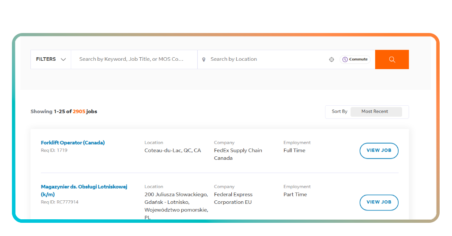This screenshot has height=236, width=452.
Task: Click Federal Express Corporation EU text
Action: coord(233,198)
